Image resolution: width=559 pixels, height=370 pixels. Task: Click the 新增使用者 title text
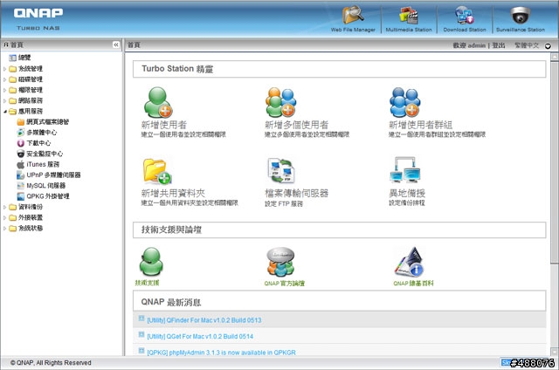coord(164,125)
